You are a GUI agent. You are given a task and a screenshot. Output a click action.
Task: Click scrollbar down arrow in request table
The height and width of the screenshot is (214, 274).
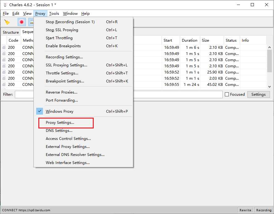pyautogui.click(x=269, y=86)
